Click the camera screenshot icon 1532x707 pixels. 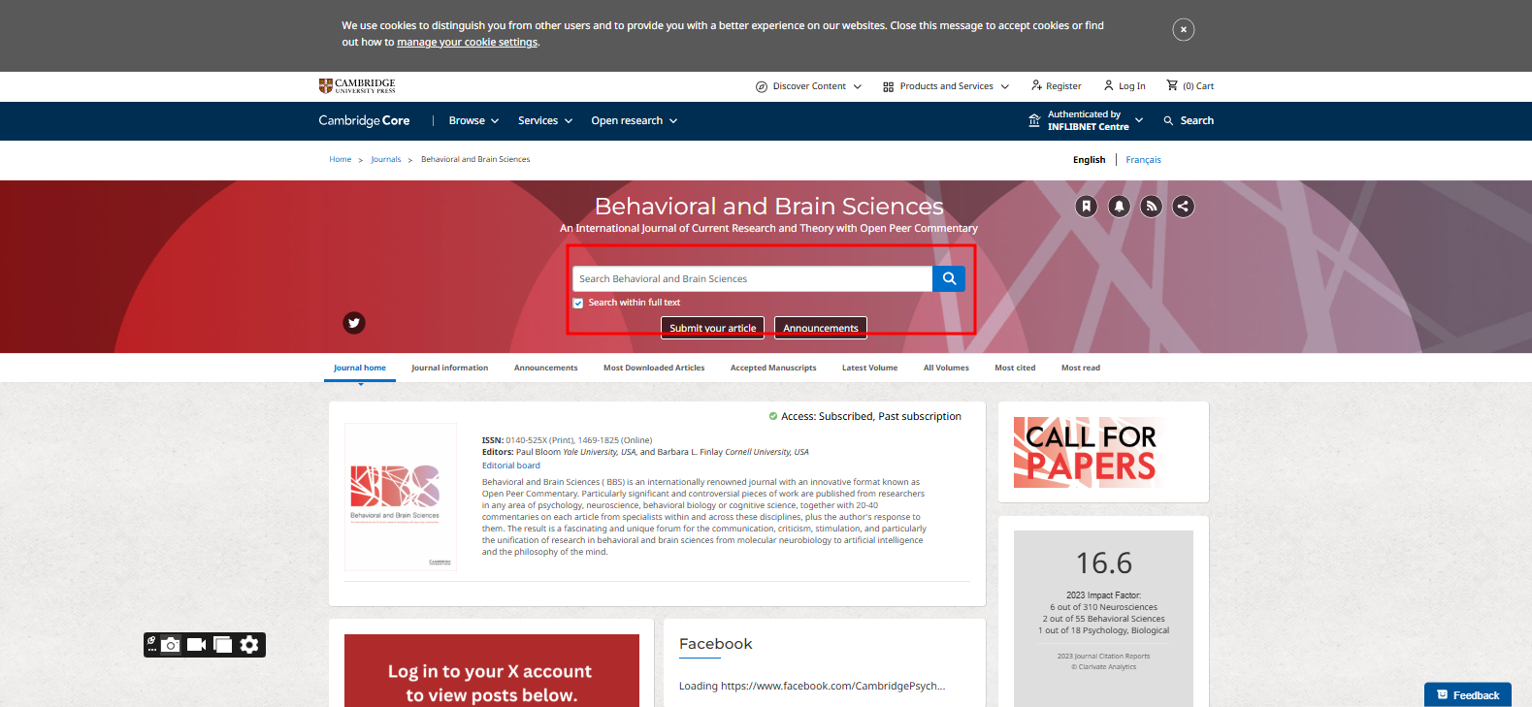pos(172,645)
